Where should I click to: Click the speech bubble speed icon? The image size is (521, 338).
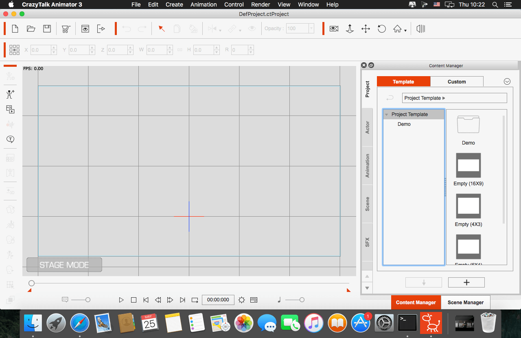(x=65, y=299)
